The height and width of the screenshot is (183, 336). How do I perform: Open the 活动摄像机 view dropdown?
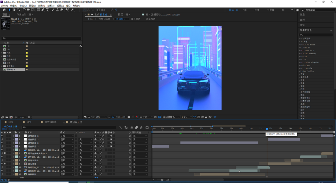click(171, 117)
